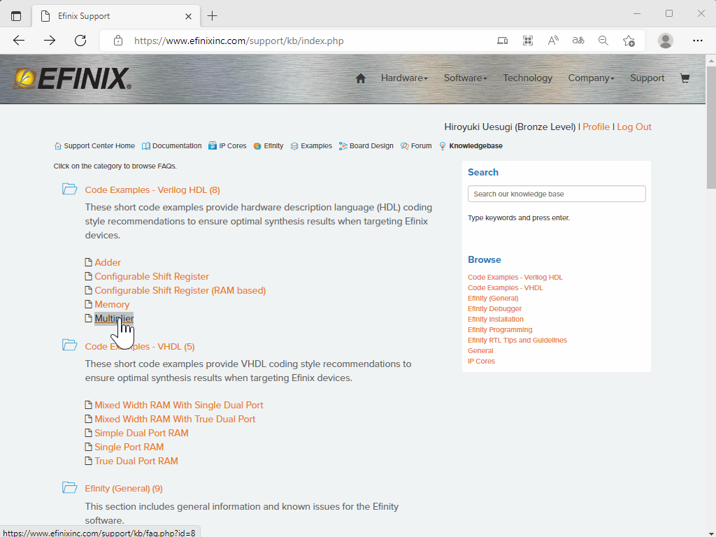The height and width of the screenshot is (537, 716).
Task: Open the shopping cart icon
Action: pos(685,78)
